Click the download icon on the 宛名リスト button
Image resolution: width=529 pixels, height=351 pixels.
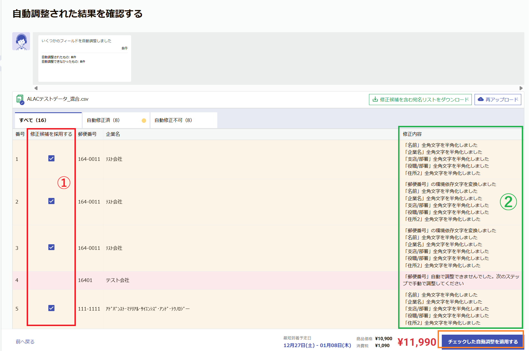[x=375, y=99]
